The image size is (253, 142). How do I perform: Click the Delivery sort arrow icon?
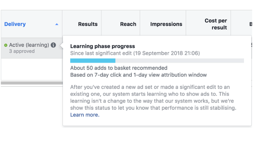(x=57, y=24)
